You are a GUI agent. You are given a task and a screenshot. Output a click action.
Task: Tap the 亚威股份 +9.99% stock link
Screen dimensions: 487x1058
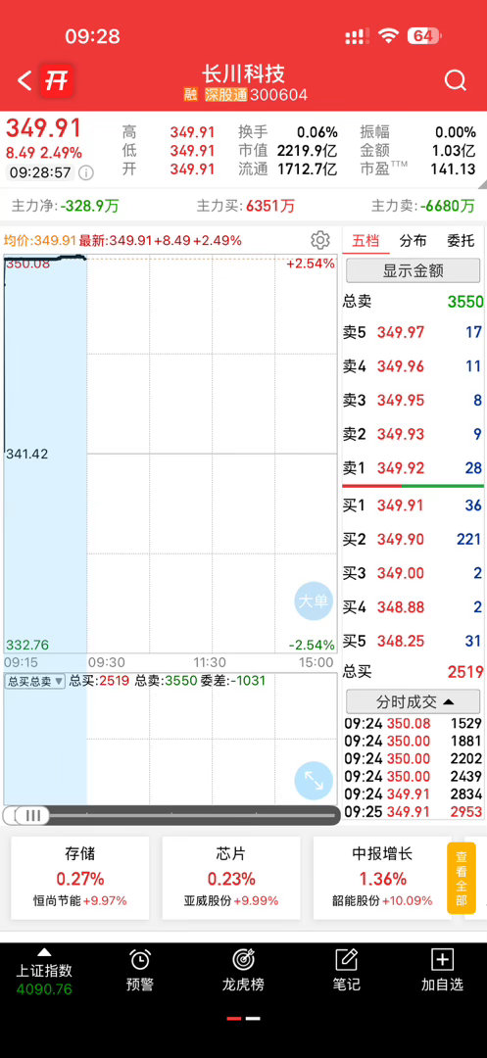coord(230,901)
